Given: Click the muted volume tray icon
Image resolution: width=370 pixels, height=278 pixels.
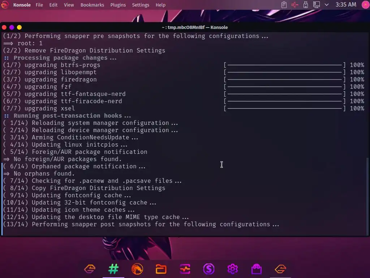Looking at the screenshot, I should (x=295, y=5).
